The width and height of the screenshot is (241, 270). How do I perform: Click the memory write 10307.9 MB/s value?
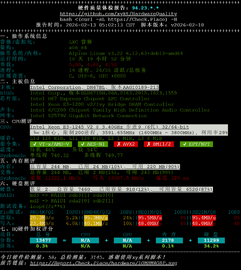(x=119, y=178)
